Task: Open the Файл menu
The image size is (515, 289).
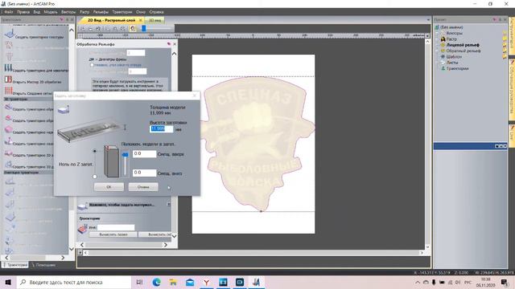Action: pos(9,12)
